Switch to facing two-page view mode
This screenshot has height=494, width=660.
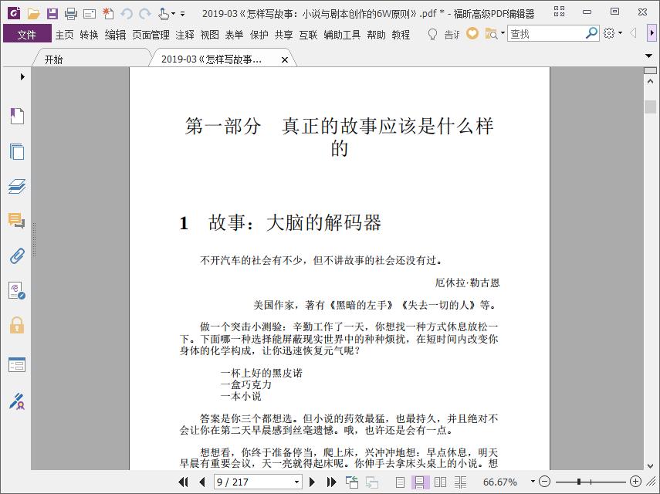point(440,482)
